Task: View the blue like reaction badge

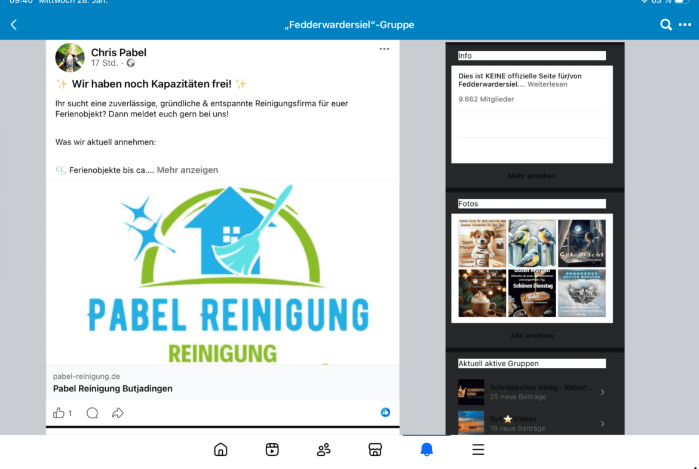Action: 385,412
